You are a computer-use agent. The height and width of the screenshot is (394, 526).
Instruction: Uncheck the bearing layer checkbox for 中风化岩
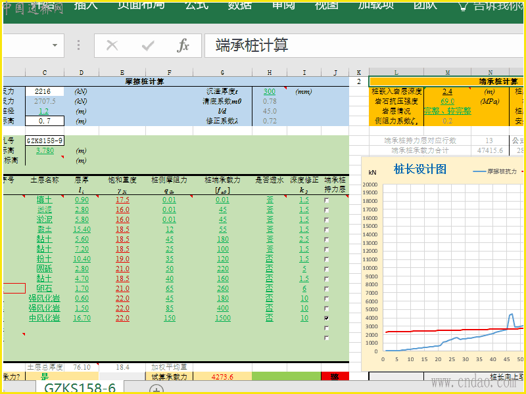pyautogui.click(x=326, y=318)
